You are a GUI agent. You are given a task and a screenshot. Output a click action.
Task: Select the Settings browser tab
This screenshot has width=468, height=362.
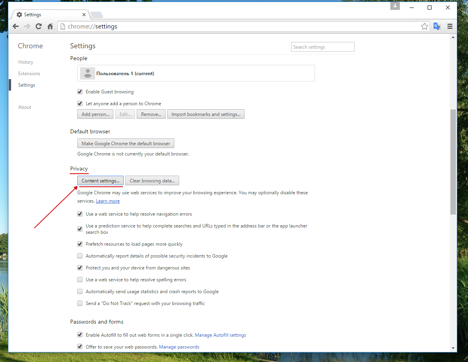pyautogui.click(x=51, y=15)
